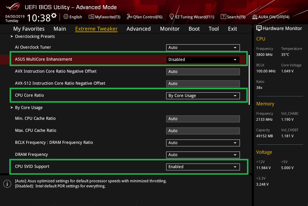Image resolution: width=308 pixels, height=206 pixels.
Task: Open ASUS MultiCore Enhancement dropdown
Action: 203,59
